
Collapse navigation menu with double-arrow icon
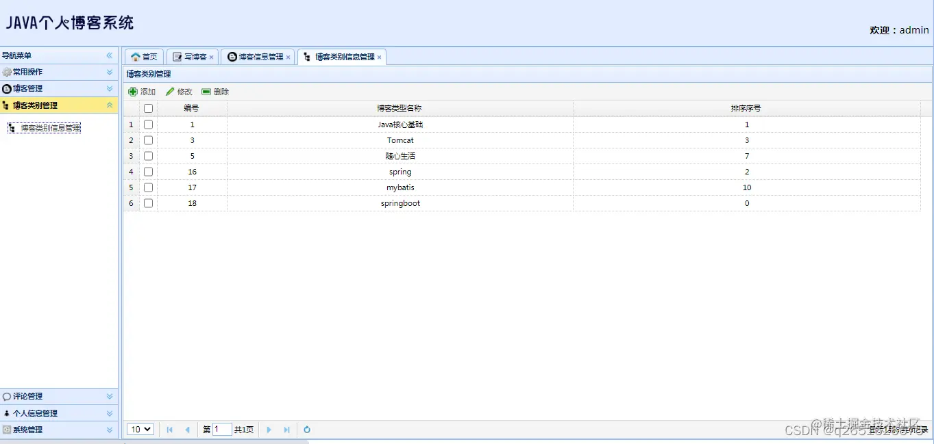click(x=109, y=55)
